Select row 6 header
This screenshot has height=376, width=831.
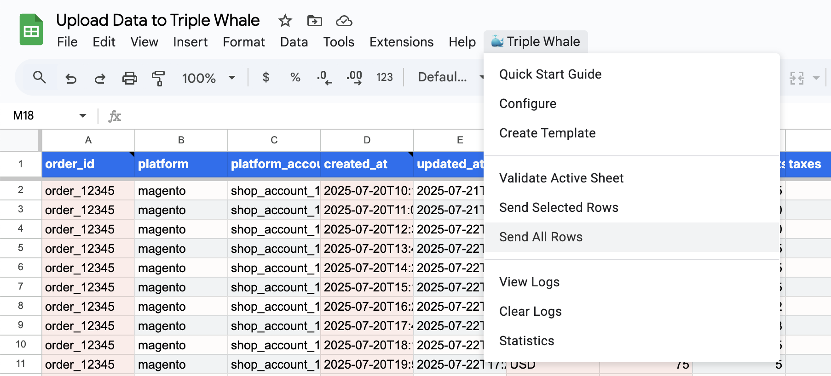[x=21, y=267]
